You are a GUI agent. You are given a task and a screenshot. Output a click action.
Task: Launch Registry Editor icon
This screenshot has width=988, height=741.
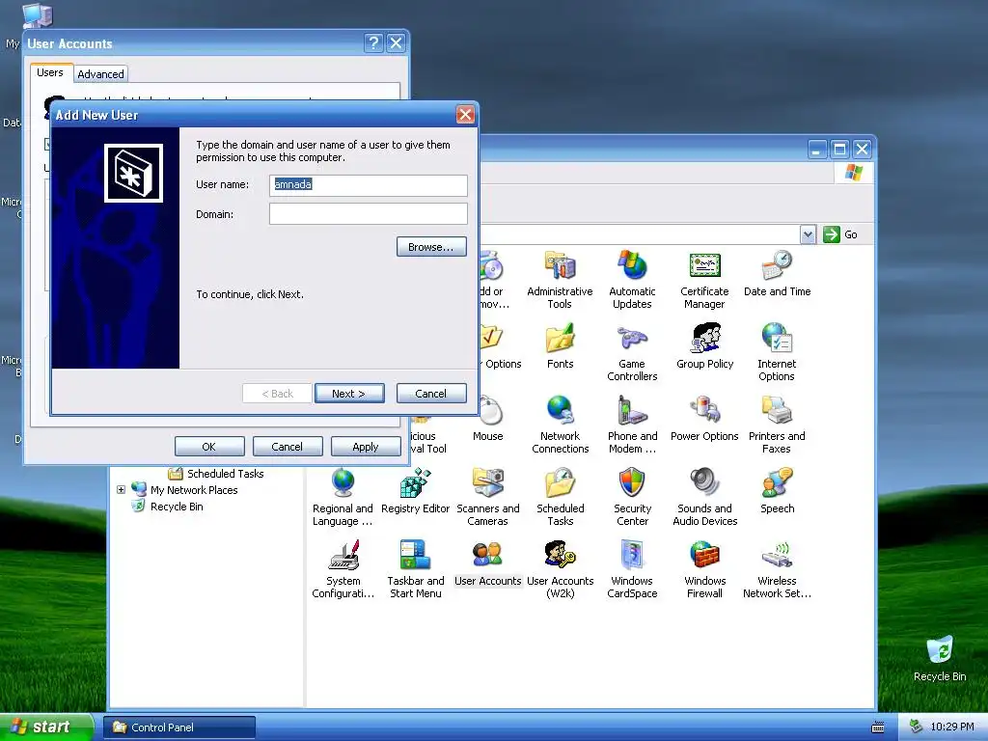point(415,490)
